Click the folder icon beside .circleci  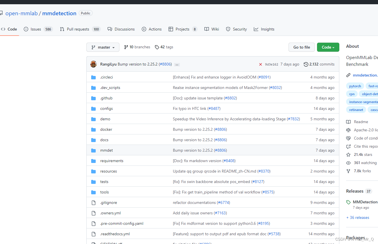pyautogui.click(x=93, y=77)
